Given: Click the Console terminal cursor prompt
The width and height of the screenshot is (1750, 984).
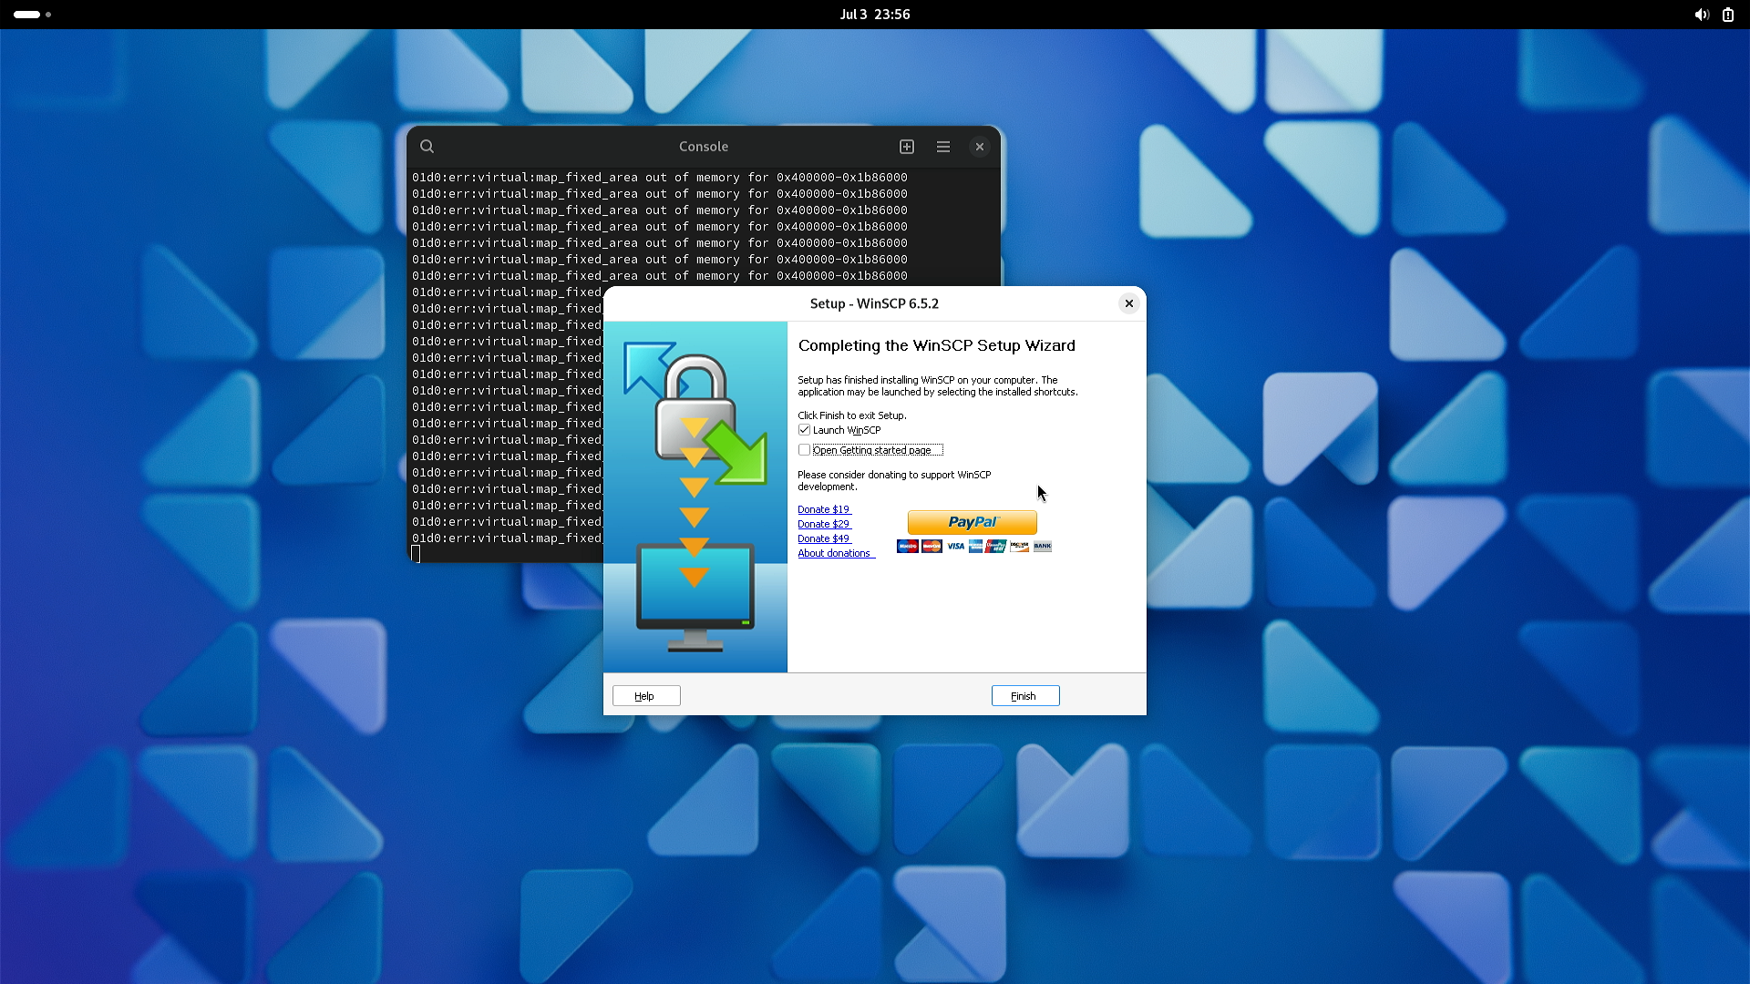Looking at the screenshot, I should (417, 554).
